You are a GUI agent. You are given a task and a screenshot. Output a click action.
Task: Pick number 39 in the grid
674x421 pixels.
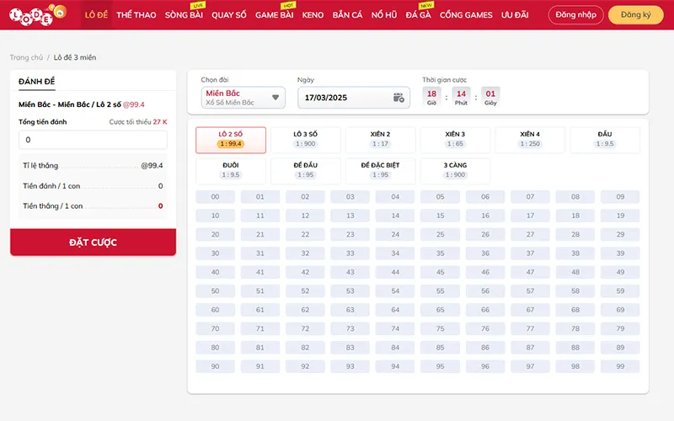[620, 253]
